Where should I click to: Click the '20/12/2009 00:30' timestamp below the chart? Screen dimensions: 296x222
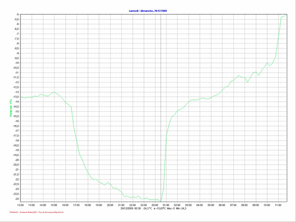[x=131, y=208]
